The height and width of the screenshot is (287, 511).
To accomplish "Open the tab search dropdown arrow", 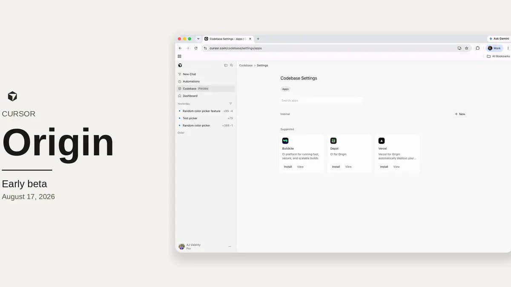I will click(198, 39).
